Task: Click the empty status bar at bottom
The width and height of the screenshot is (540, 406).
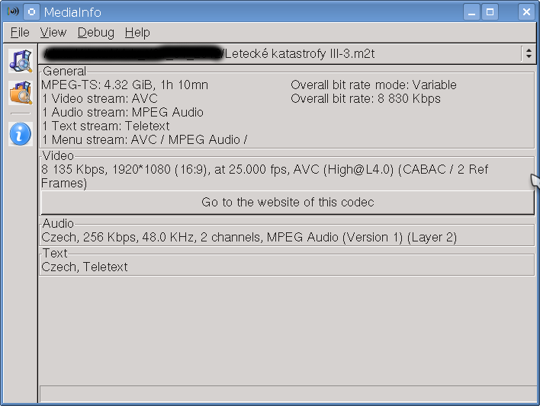Action: click(287, 394)
